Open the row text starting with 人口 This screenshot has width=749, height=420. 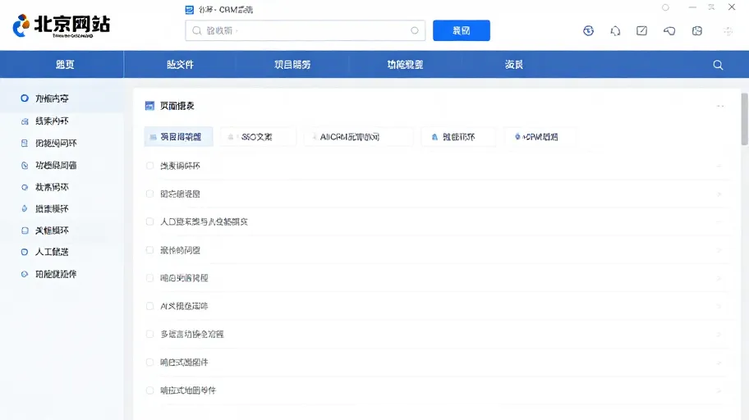(x=204, y=221)
